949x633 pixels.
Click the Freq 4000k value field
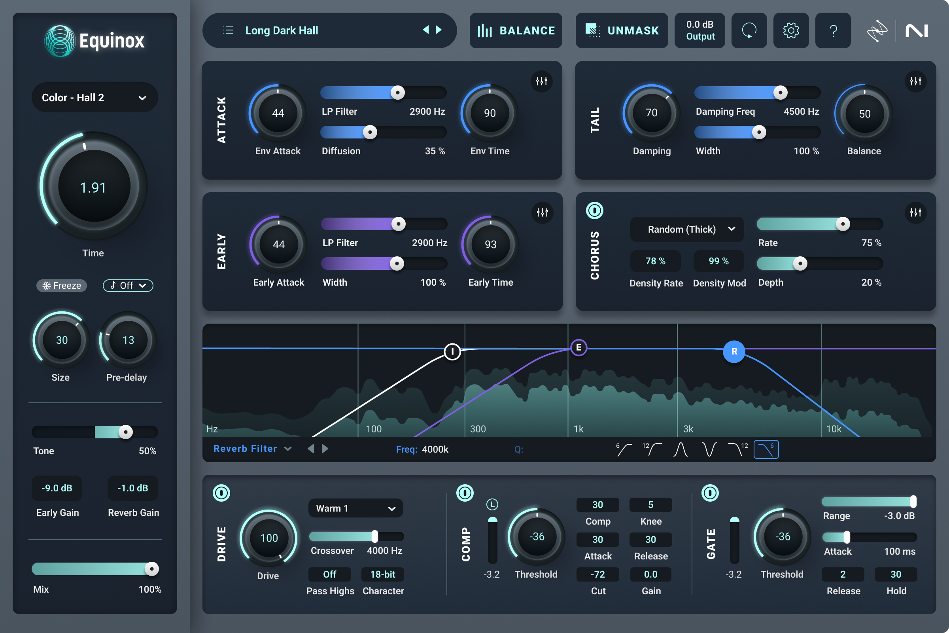[435, 449]
